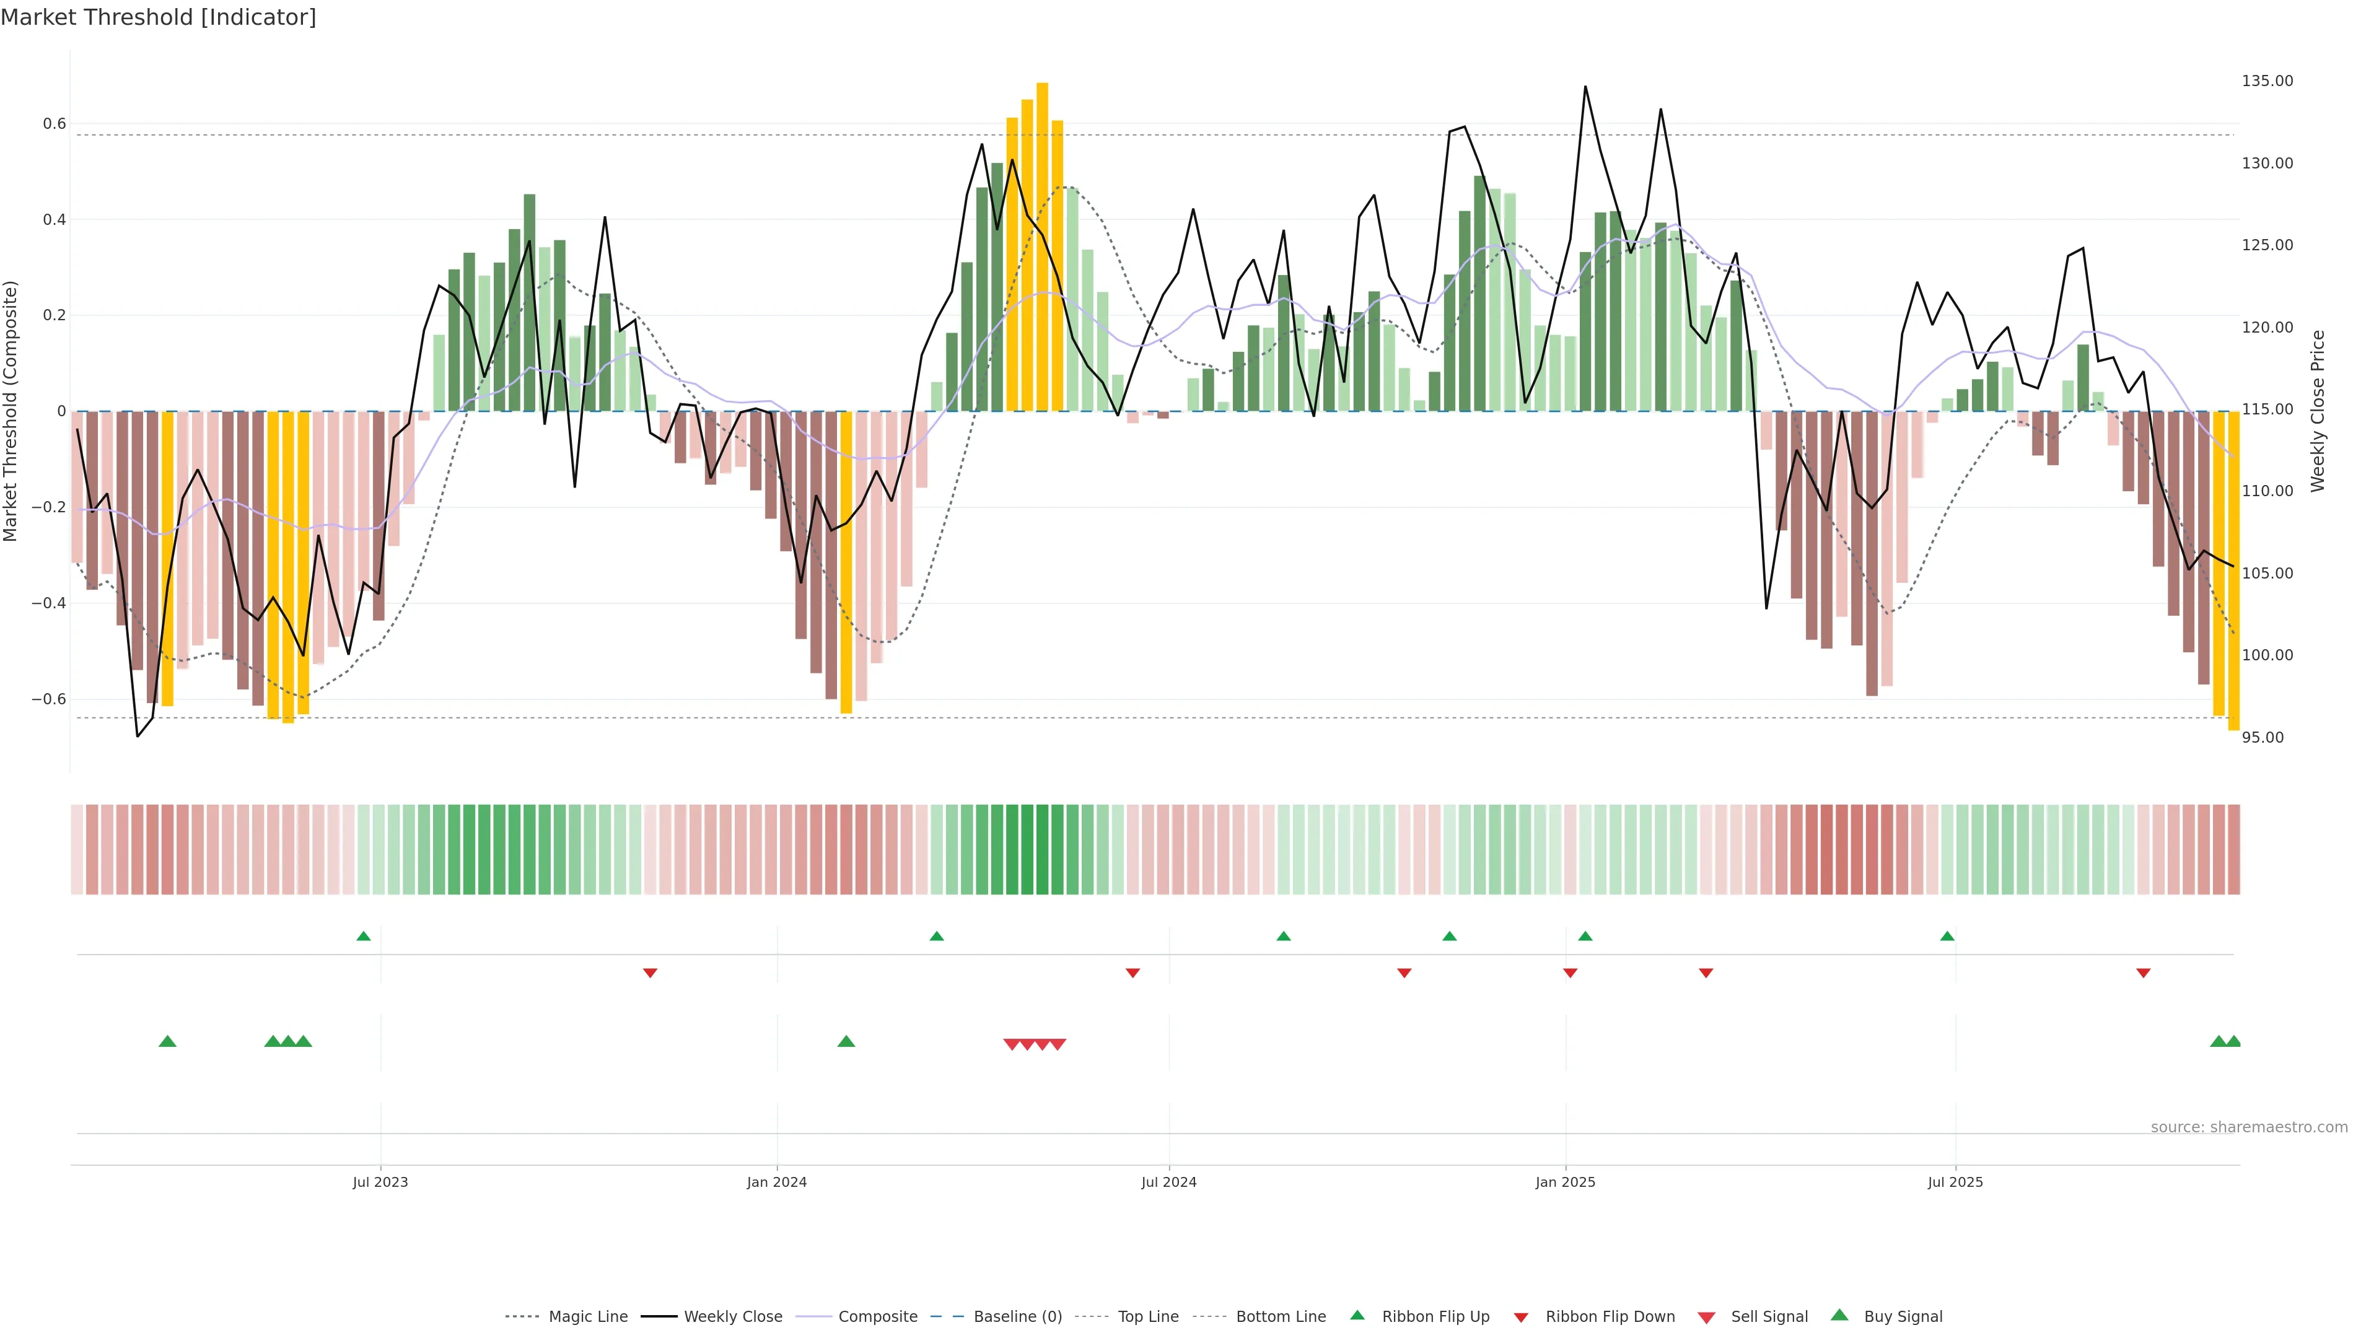Click the Ribbon Flip Down legend triangle
Image resolution: width=2379 pixels, height=1338 pixels.
pos(1521,1318)
